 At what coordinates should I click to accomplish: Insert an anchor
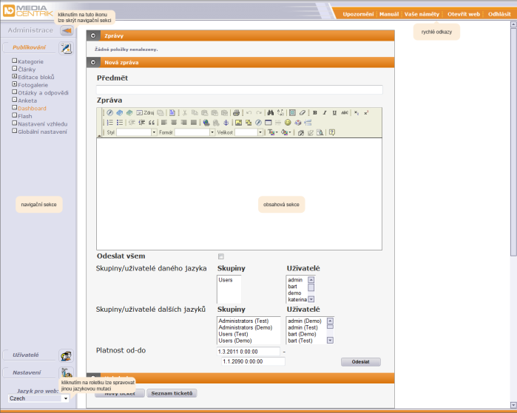(226, 123)
